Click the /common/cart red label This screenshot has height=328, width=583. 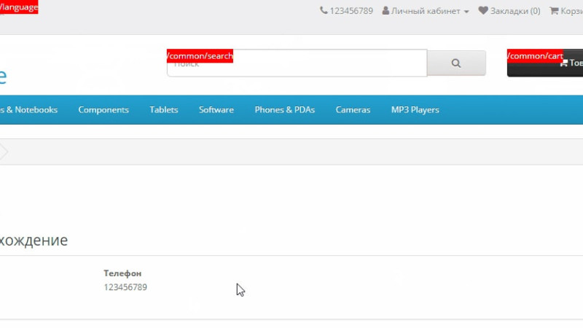[x=535, y=56]
